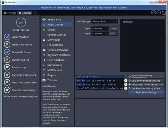Click the Scan for plug-ins step icon
The image size is (168, 128).
[x=7, y=60]
